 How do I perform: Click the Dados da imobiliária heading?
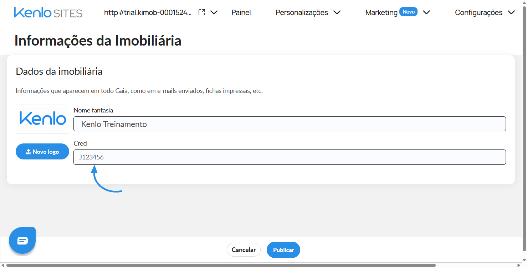pyautogui.click(x=59, y=72)
